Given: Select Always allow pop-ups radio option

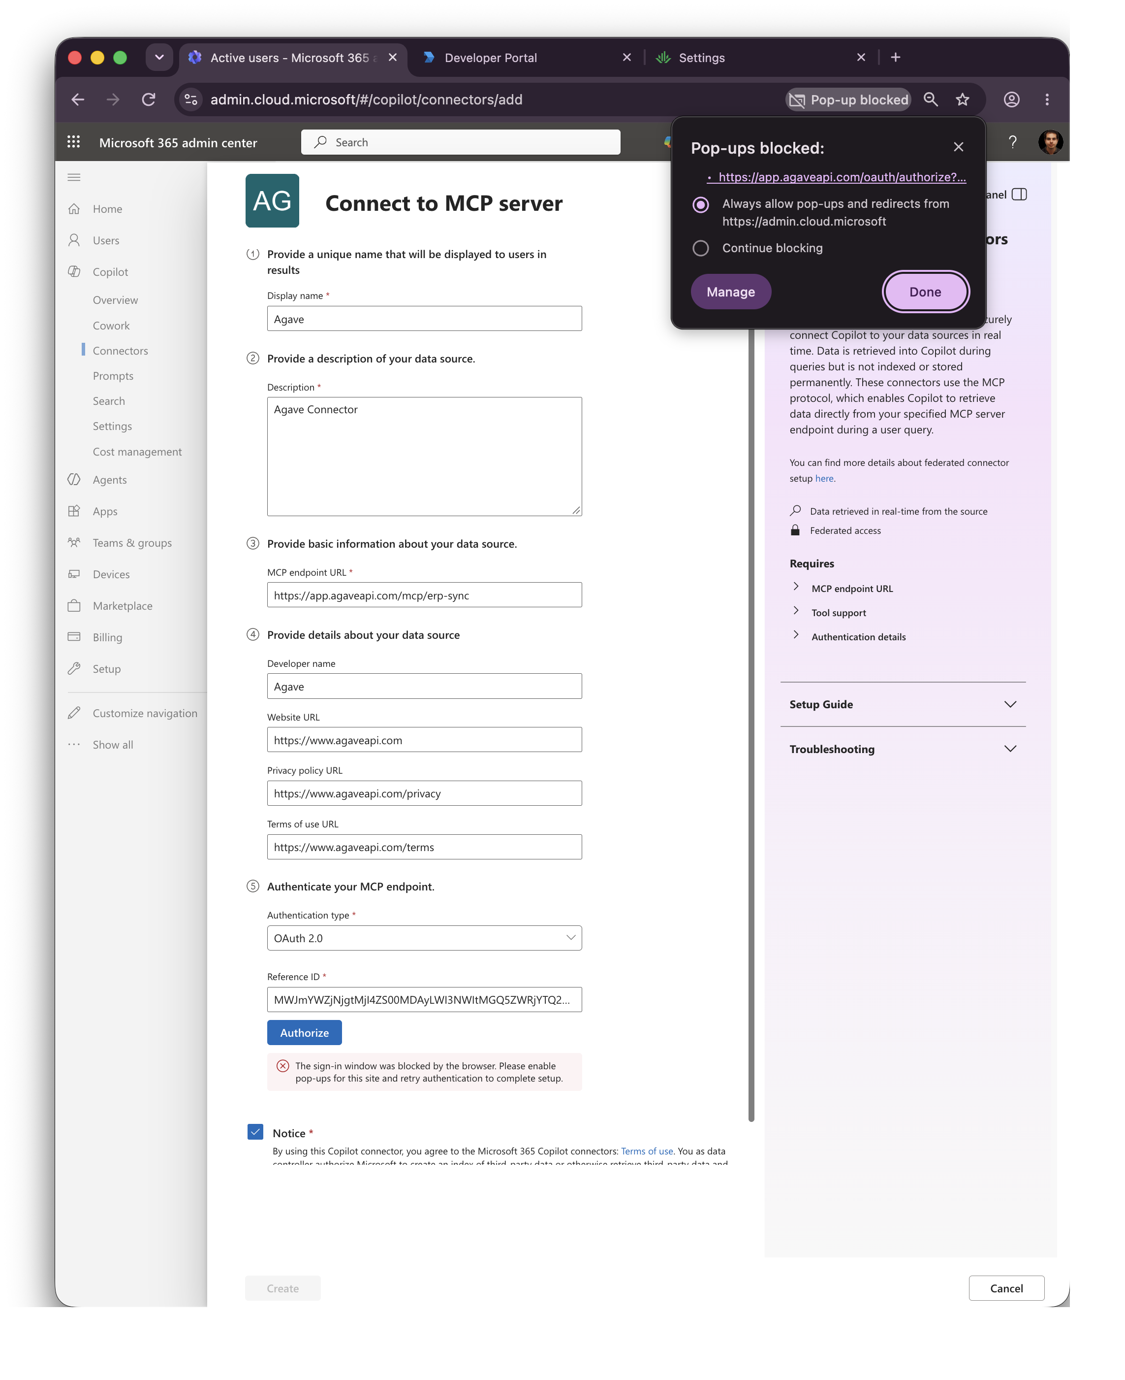Looking at the screenshot, I should point(700,205).
